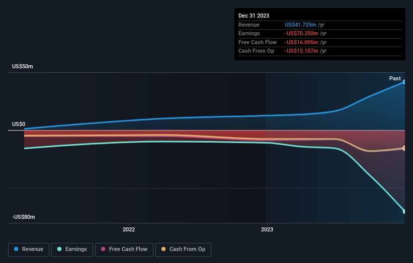This screenshot has height=263, width=413.
Task: Click the Past label on chart
Action: click(x=395, y=78)
